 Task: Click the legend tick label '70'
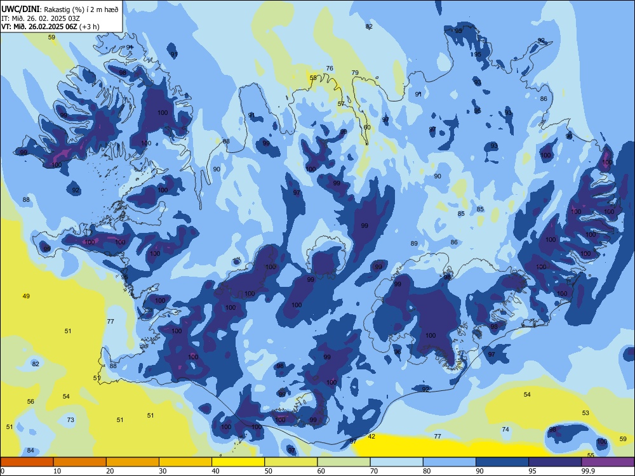click(x=374, y=471)
